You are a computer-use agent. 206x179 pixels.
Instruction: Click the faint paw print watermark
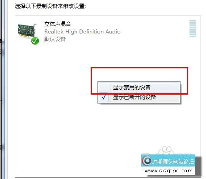click(166, 150)
